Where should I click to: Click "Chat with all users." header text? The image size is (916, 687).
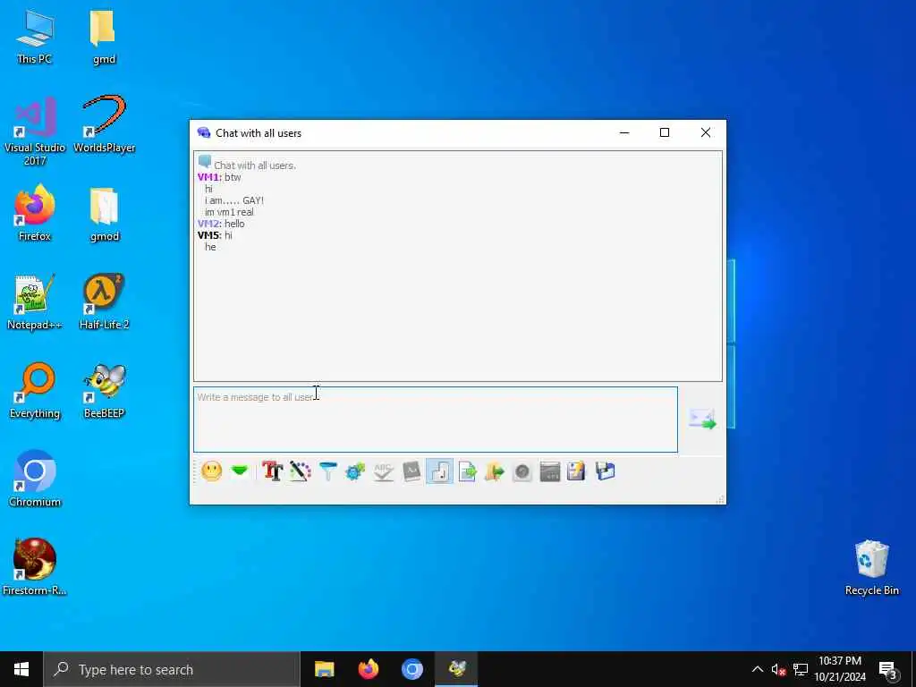pyautogui.click(x=255, y=165)
